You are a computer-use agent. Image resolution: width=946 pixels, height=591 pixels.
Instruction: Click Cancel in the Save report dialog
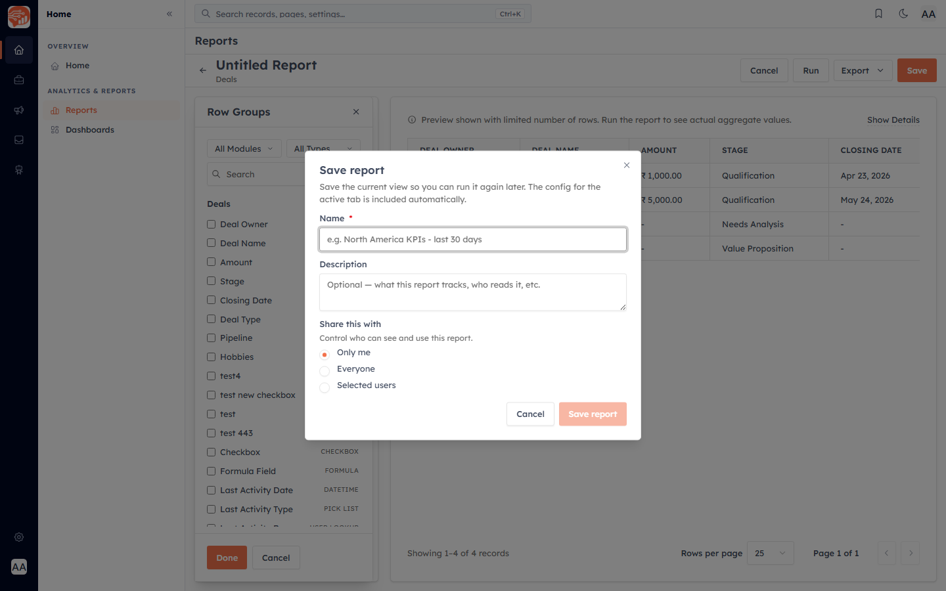coord(530,414)
